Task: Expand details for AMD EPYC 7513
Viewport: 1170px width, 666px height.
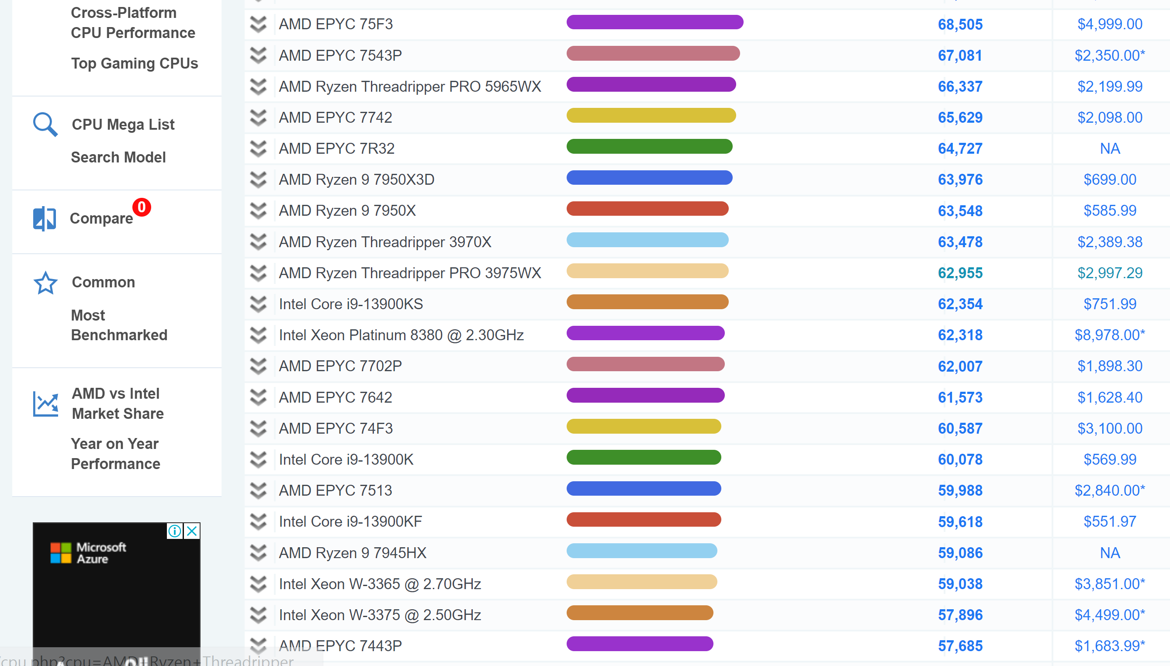Action: coord(259,491)
